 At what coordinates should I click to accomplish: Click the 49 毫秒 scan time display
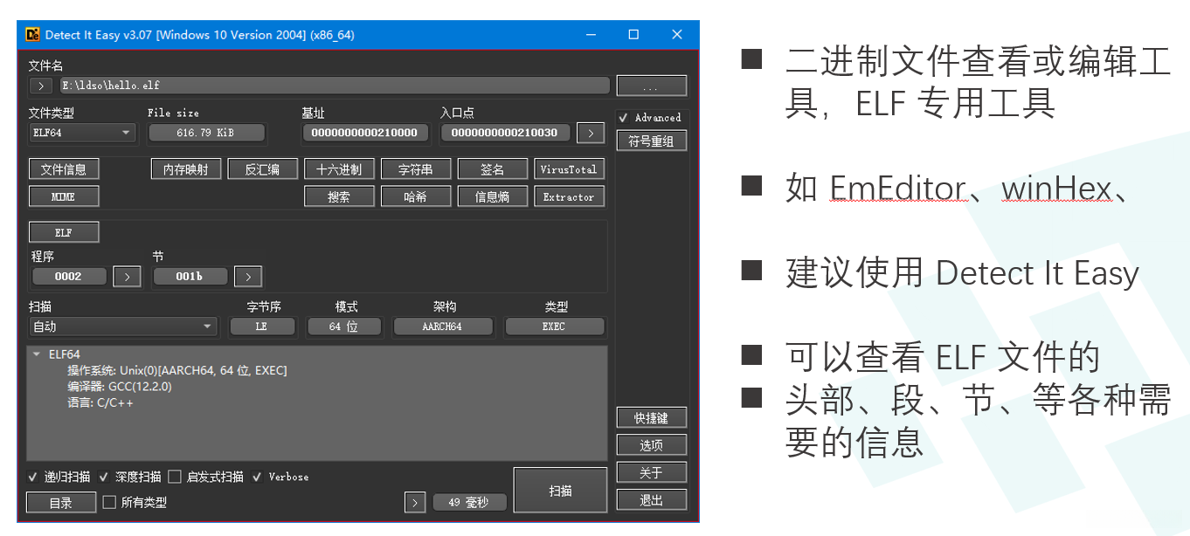click(469, 502)
